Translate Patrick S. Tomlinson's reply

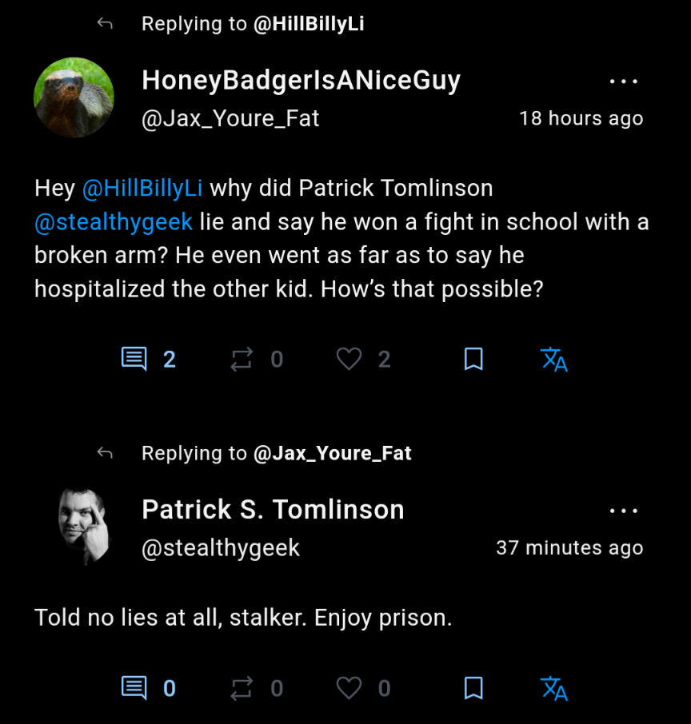(553, 689)
